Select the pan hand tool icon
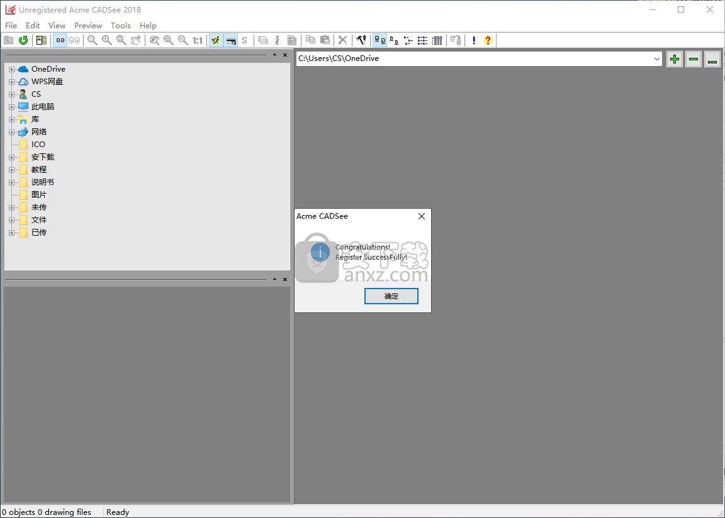The height and width of the screenshot is (518, 725). pos(135,41)
